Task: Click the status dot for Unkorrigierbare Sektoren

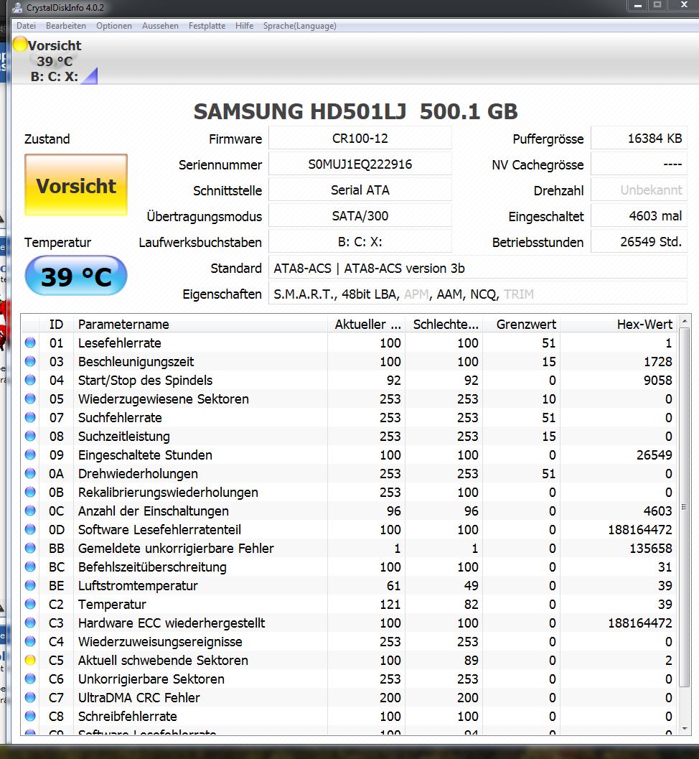Action: [x=30, y=679]
